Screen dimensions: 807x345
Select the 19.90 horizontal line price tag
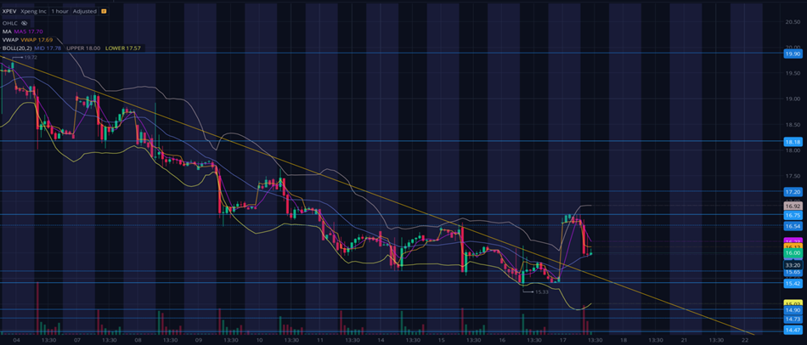point(792,54)
